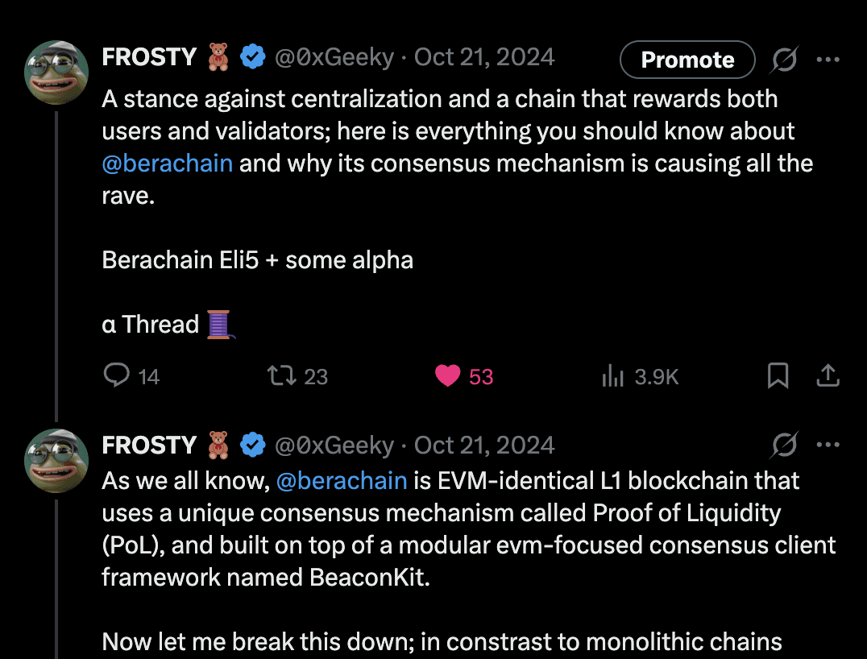867x659 pixels.
Task: Open the three-dot menu on the second tweet
Action: pyautogui.click(x=828, y=445)
